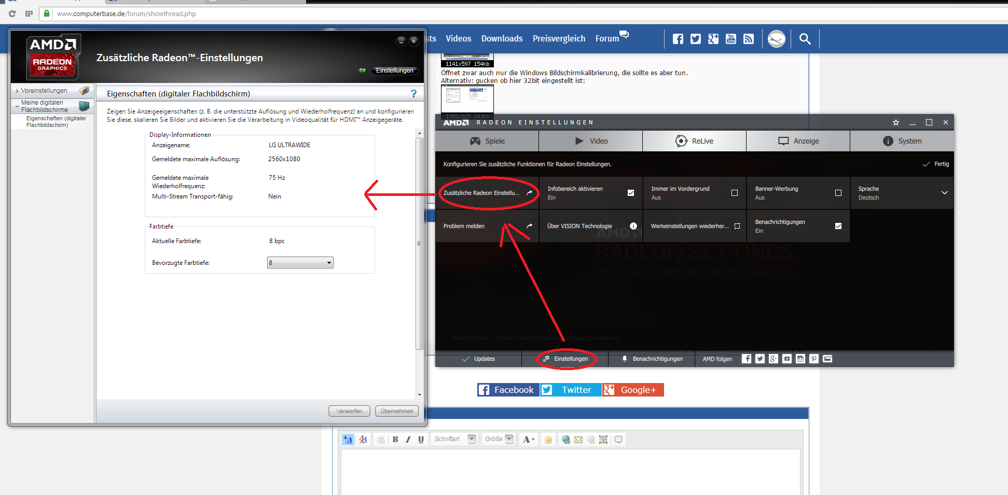Click Einstellungen in Radeon bottom bar
1008x495 pixels.
click(x=565, y=359)
